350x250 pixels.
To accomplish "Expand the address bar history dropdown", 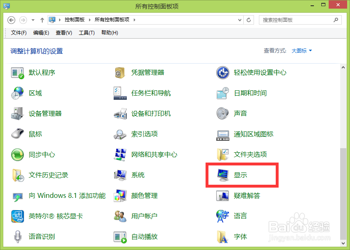I will point(240,20).
